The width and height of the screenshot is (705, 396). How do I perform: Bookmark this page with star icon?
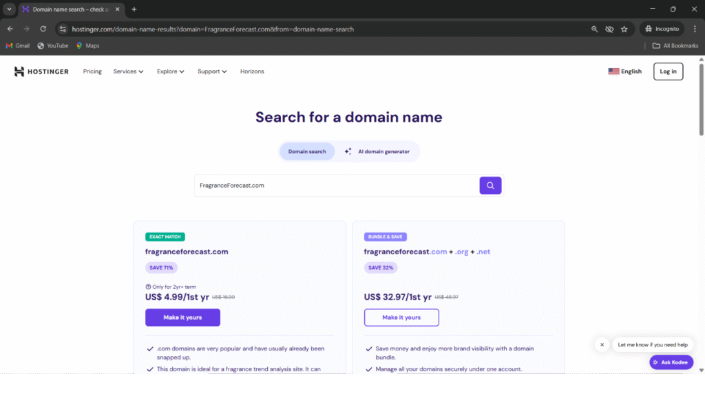click(624, 29)
